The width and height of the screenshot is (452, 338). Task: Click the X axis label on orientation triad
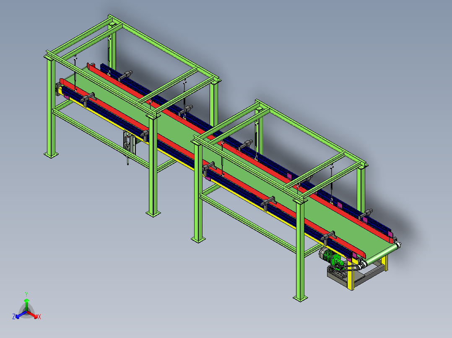point(39,317)
